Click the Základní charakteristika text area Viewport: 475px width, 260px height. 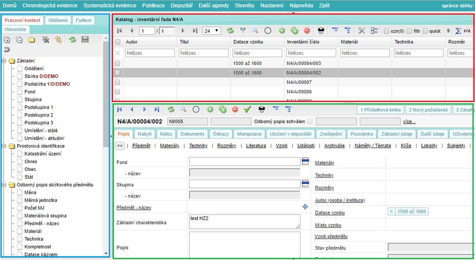(x=245, y=222)
